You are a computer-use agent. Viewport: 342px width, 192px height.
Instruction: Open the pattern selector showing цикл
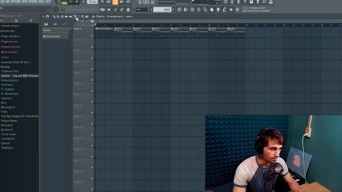coord(162,10)
